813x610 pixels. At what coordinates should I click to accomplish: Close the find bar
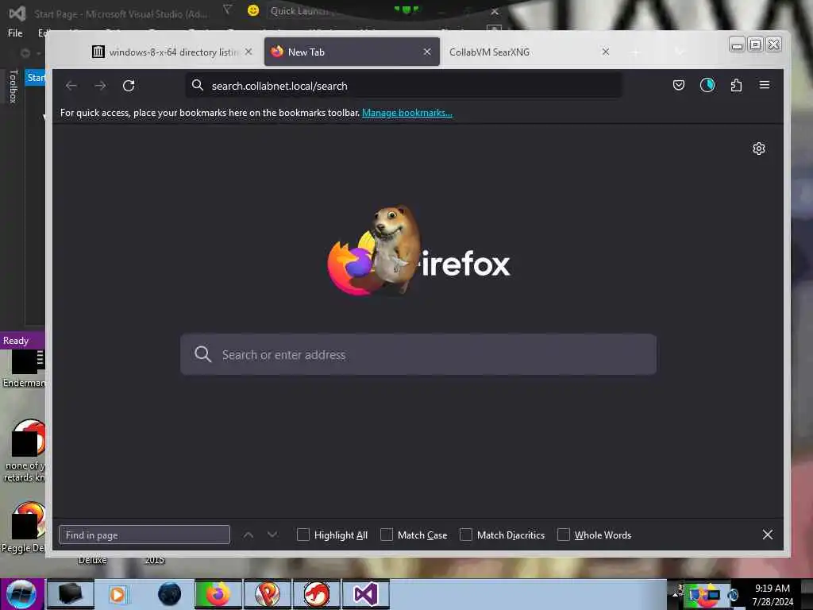point(768,535)
